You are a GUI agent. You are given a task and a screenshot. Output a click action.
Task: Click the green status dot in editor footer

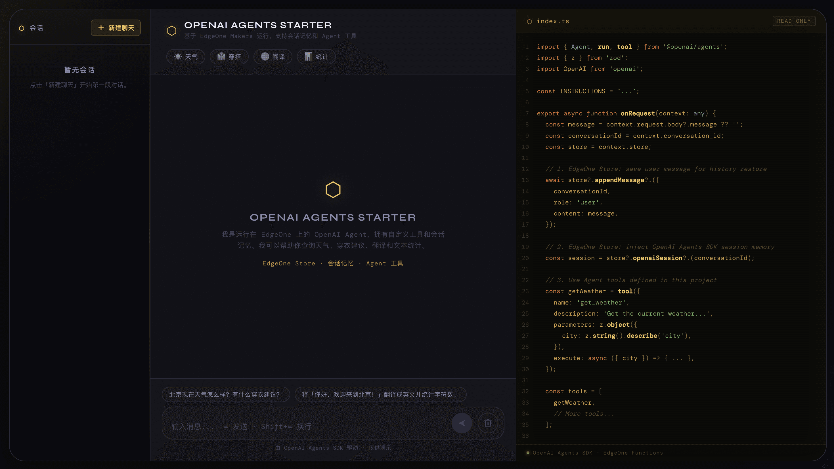click(528, 453)
